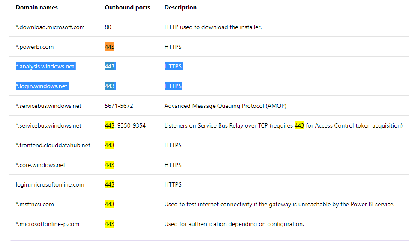Click servicebus.windows.net in the 9350-9354 row

click(48, 125)
